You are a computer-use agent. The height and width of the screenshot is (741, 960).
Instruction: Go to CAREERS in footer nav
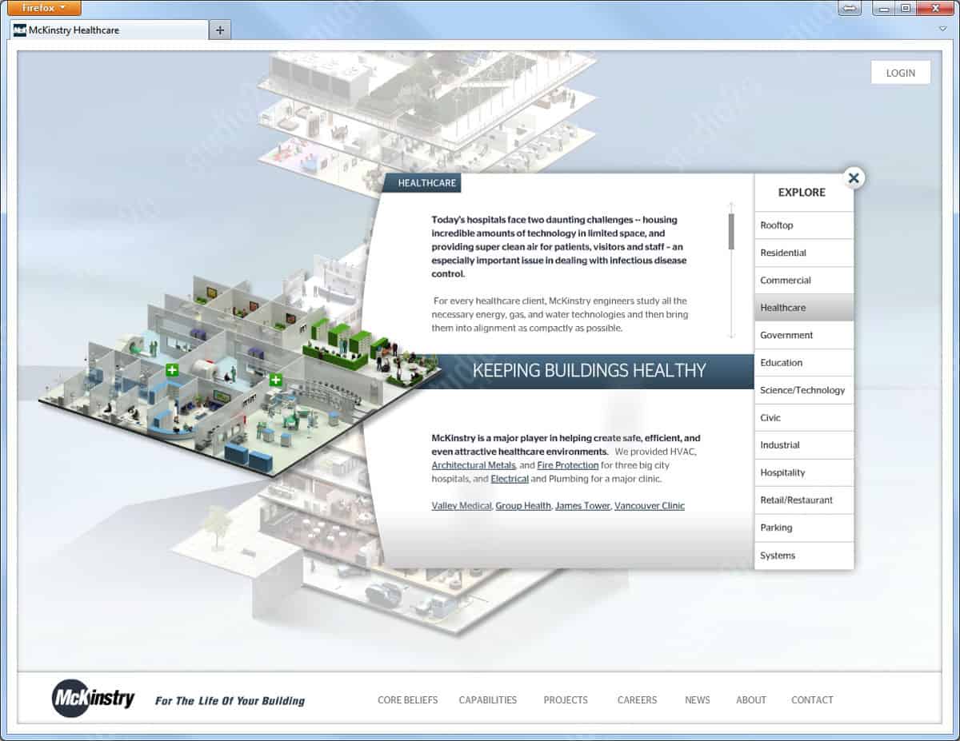[x=638, y=700]
